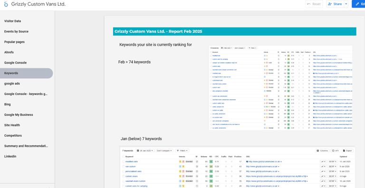The image size is (365, 188).
Task: Open trend chart dropdown for modified vans row
Action: click(323, 161)
